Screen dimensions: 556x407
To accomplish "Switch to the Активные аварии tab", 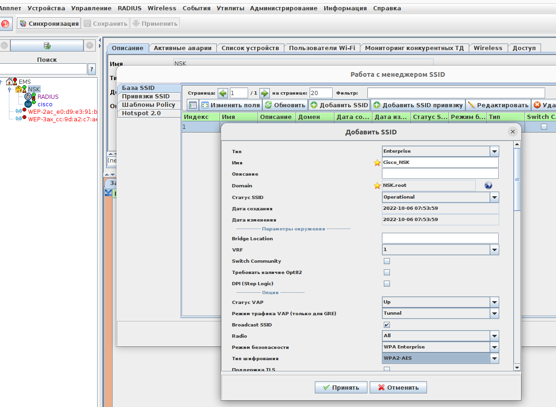I will click(183, 48).
